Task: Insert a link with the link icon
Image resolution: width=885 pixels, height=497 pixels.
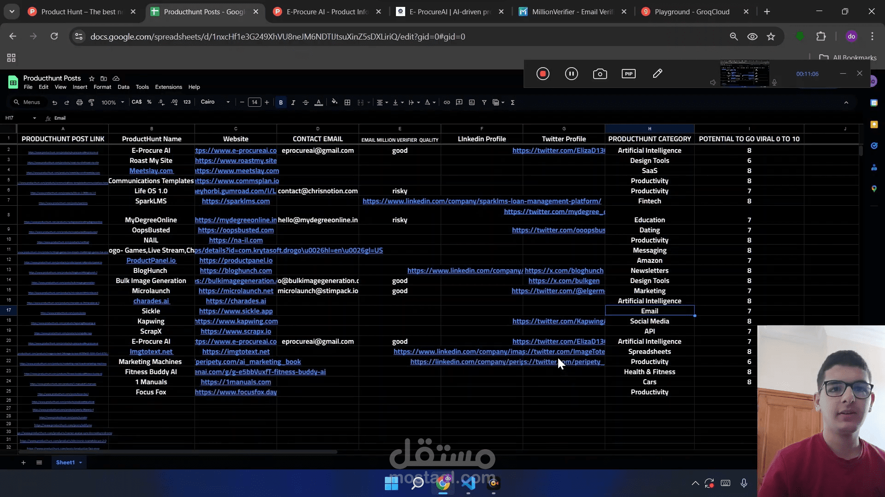Action: point(447,102)
